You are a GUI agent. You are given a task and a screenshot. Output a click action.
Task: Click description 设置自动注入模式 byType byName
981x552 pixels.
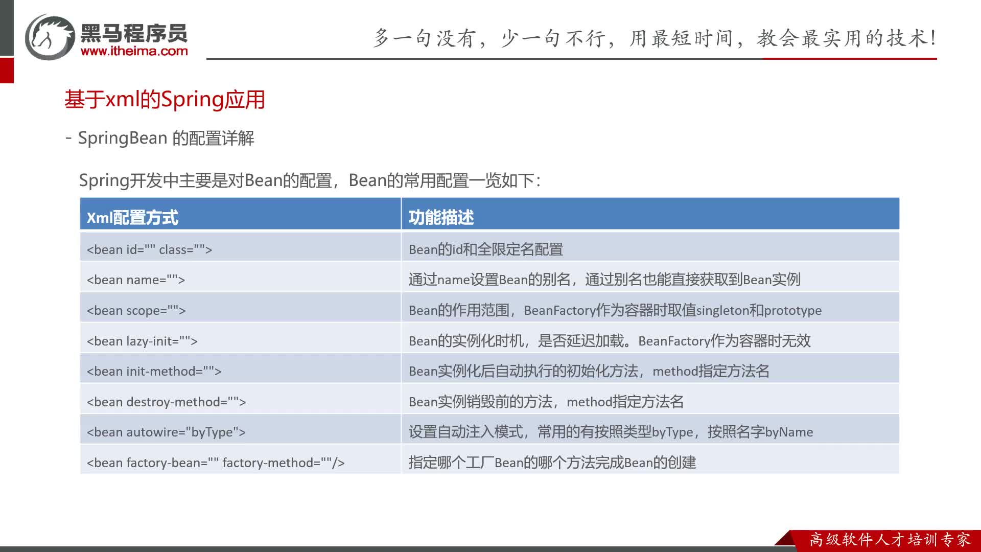[x=650, y=429]
